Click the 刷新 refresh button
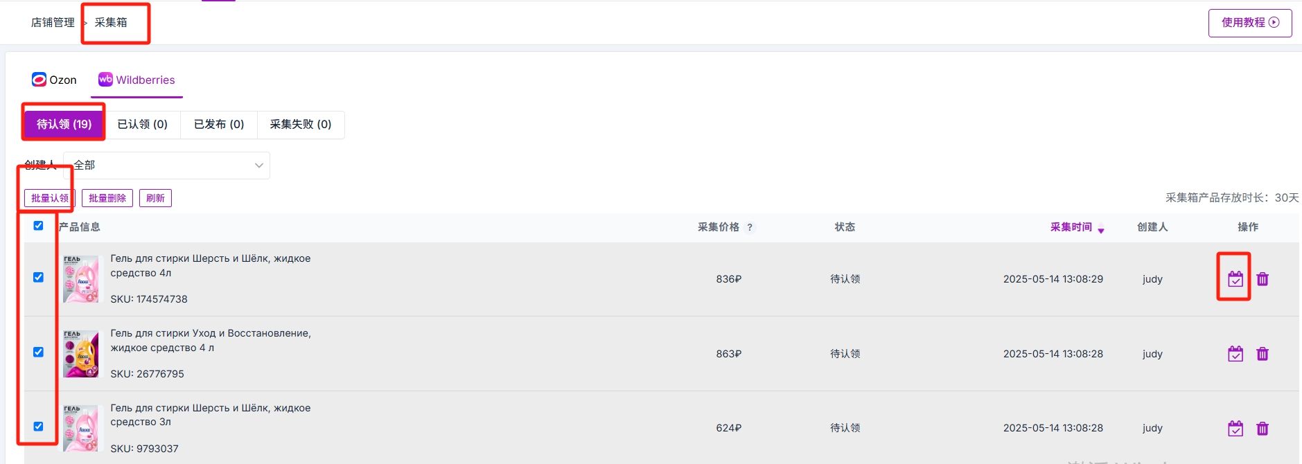This screenshot has height=464, width=1302. point(155,198)
